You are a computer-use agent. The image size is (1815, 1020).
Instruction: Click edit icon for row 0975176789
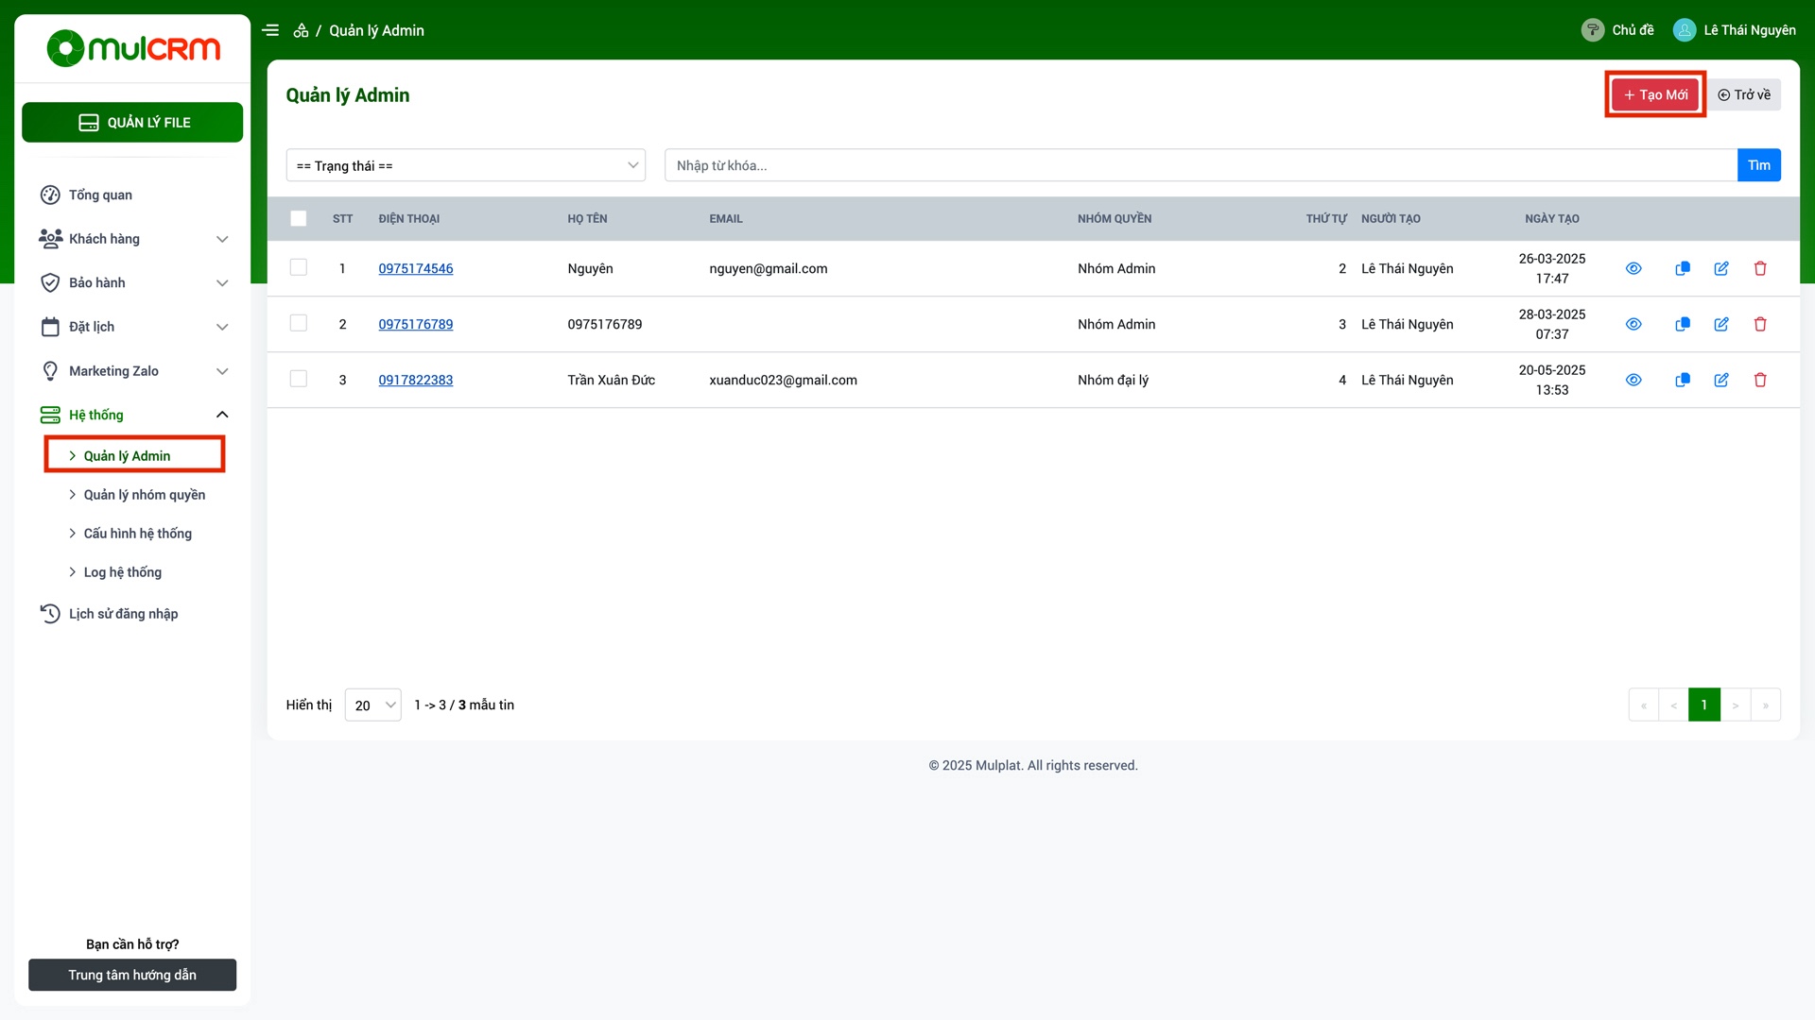[x=1721, y=324]
